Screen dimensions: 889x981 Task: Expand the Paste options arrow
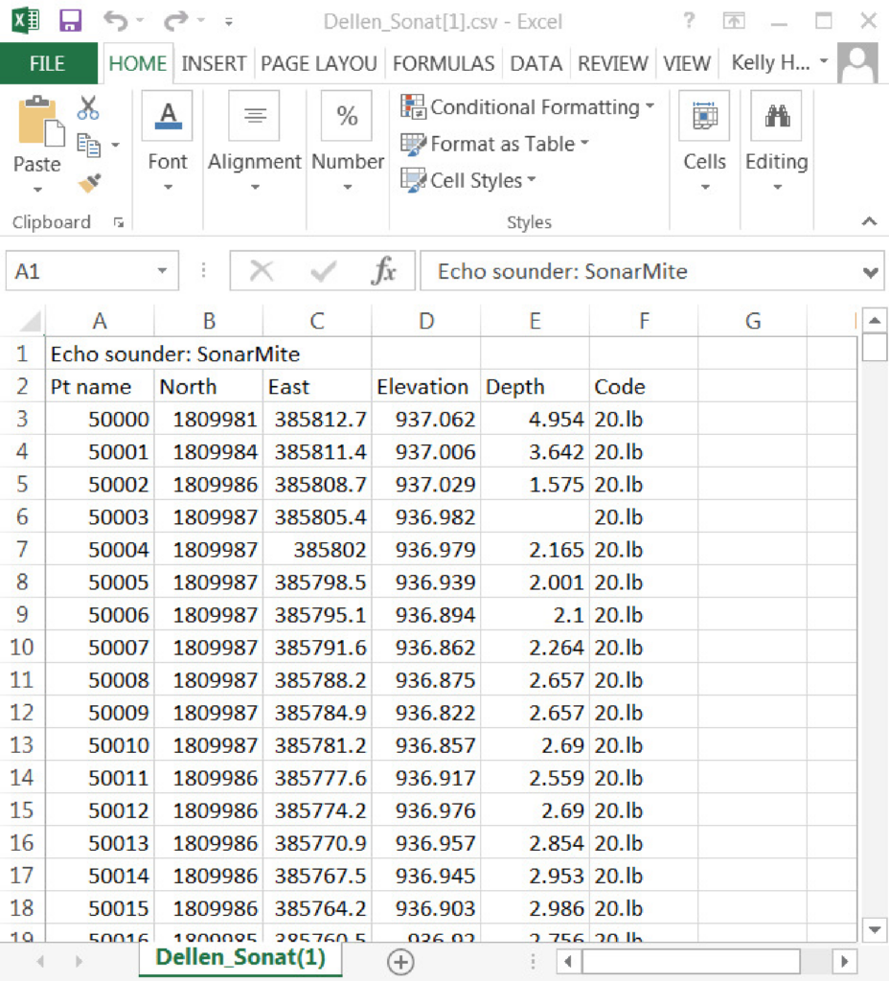[37, 189]
